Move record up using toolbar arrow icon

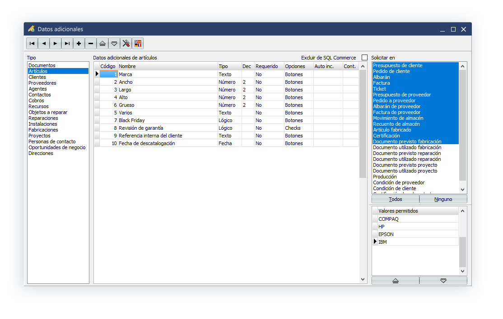(102, 43)
